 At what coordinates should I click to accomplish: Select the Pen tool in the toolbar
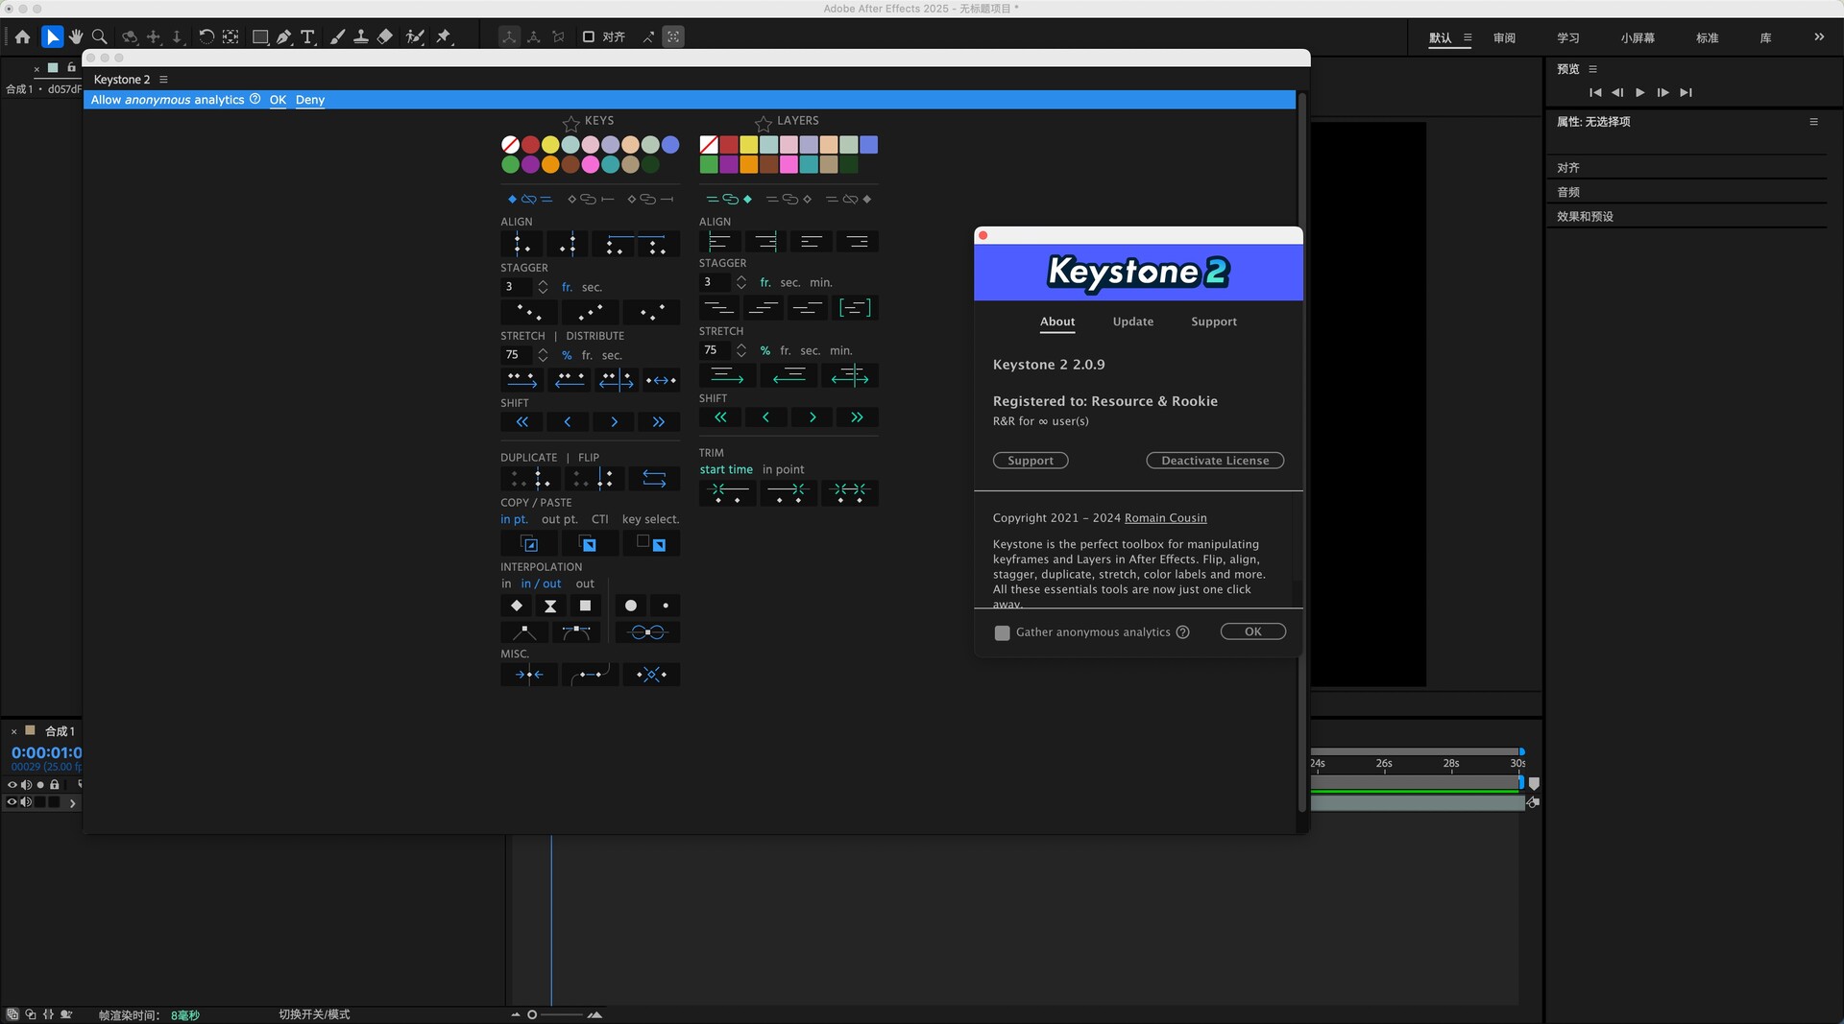click(284, 37)
